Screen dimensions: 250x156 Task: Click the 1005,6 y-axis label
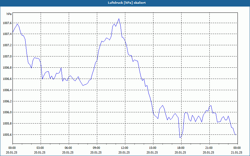point(7,135)
